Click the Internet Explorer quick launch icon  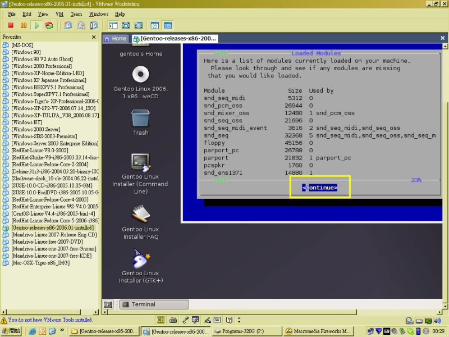click(x=33, y=331)
